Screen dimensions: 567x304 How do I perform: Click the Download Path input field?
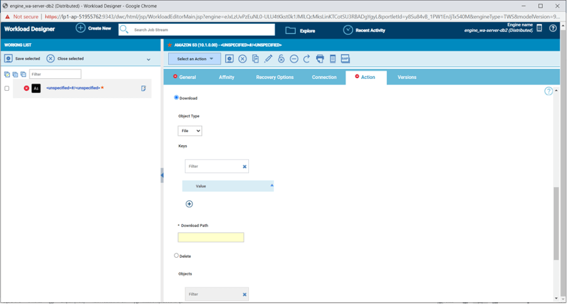pyautogui.click(x=211, y=238)
